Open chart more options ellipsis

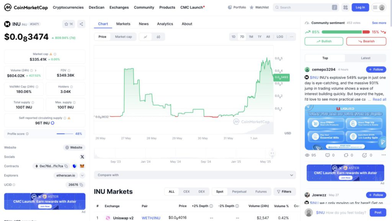tap(291, 37)
